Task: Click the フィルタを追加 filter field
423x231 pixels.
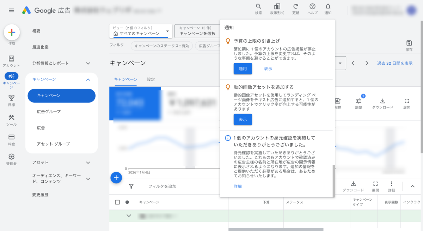Action: [162, 186]
